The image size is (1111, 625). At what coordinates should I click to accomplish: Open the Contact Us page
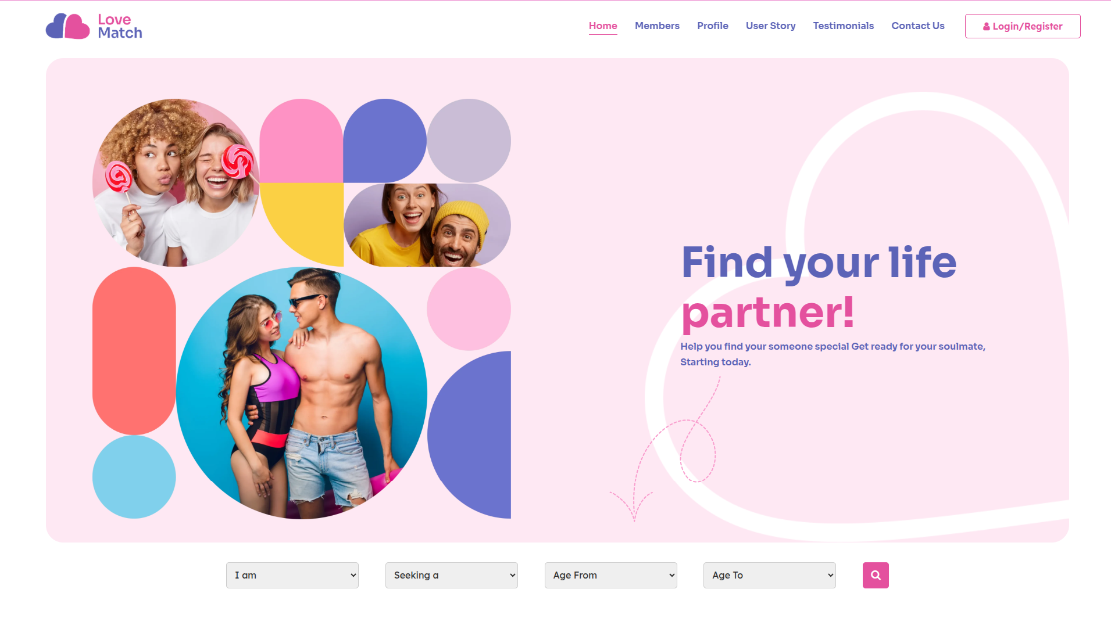pos(918,26)
